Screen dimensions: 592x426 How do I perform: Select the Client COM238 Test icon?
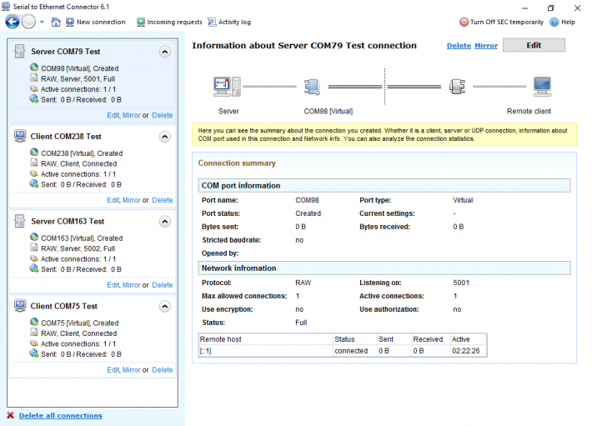20,136
